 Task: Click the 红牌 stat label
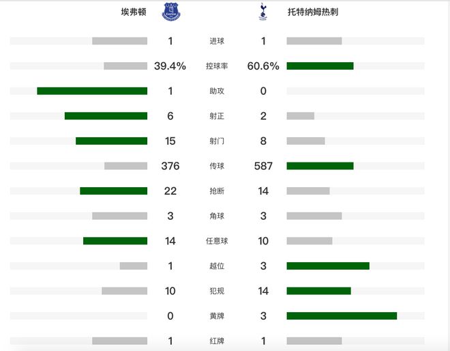217,341
